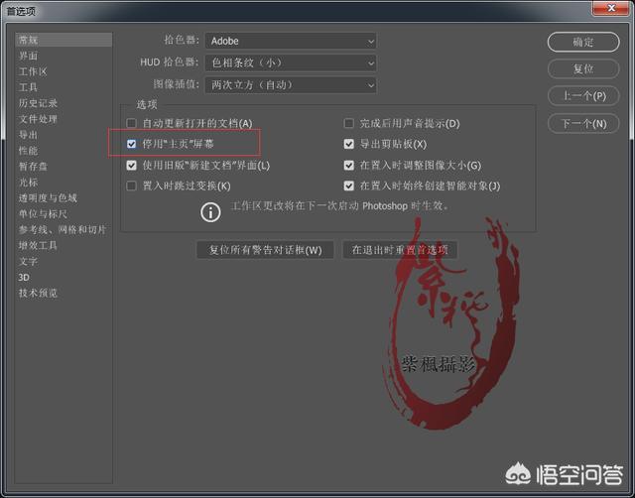Toggle 在置入时调整图像大小(G) checkbox

pyautogui.click(x=348, y=165)
